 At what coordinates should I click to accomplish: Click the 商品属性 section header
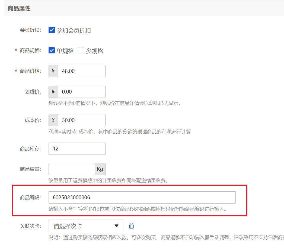coord(19,9)
